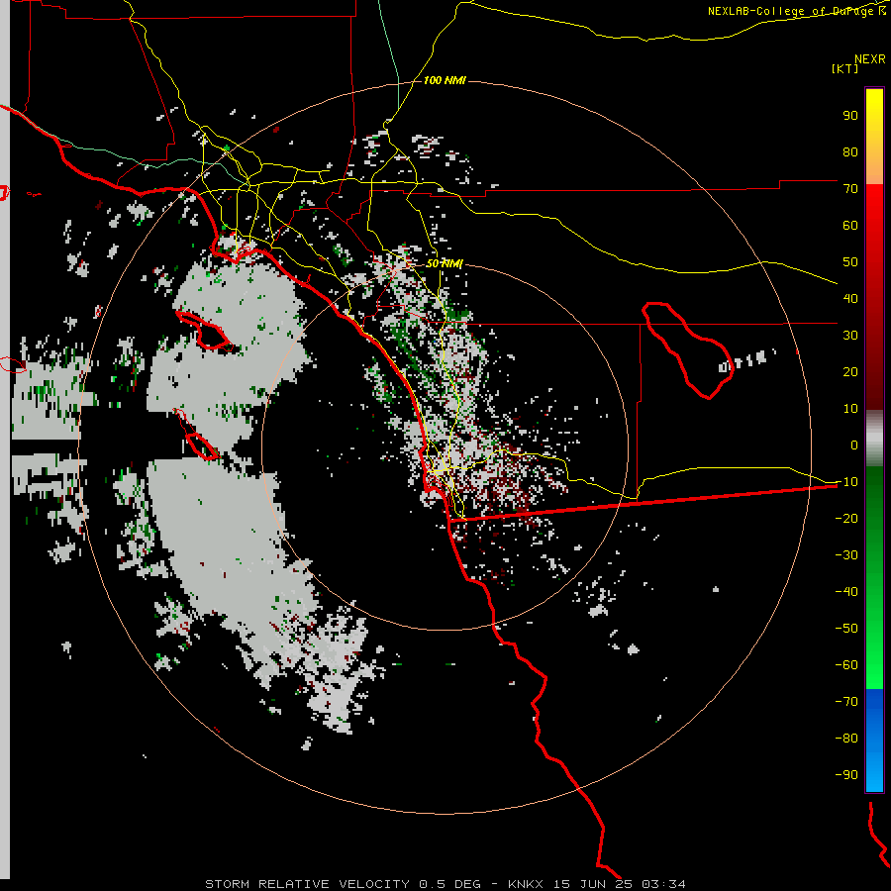The height and width of the screenshot is (891, 891).
Task: Click the "50 NMI" range ring label
Action: [x=445, y=263]
